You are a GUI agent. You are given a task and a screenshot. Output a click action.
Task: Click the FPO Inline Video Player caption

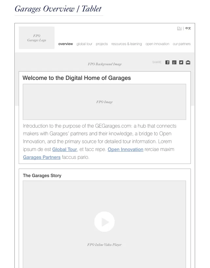(x=104, y=245)
